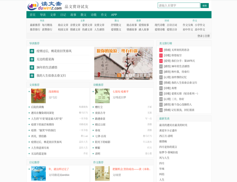Select carousel slide indicator number 1

click(x=119, y=75)
